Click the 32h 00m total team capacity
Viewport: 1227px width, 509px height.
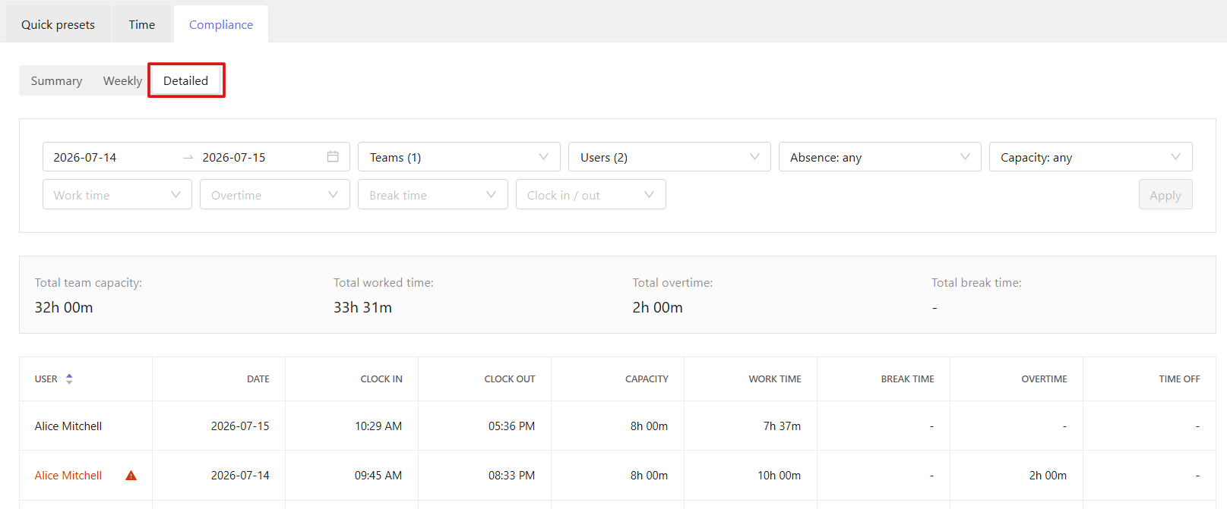pos(64,307)
